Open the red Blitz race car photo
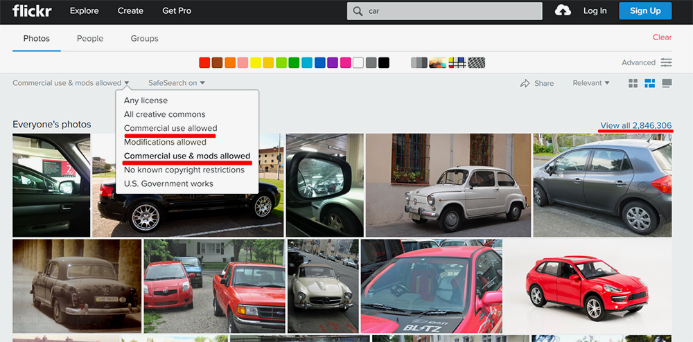 (431, 286)
